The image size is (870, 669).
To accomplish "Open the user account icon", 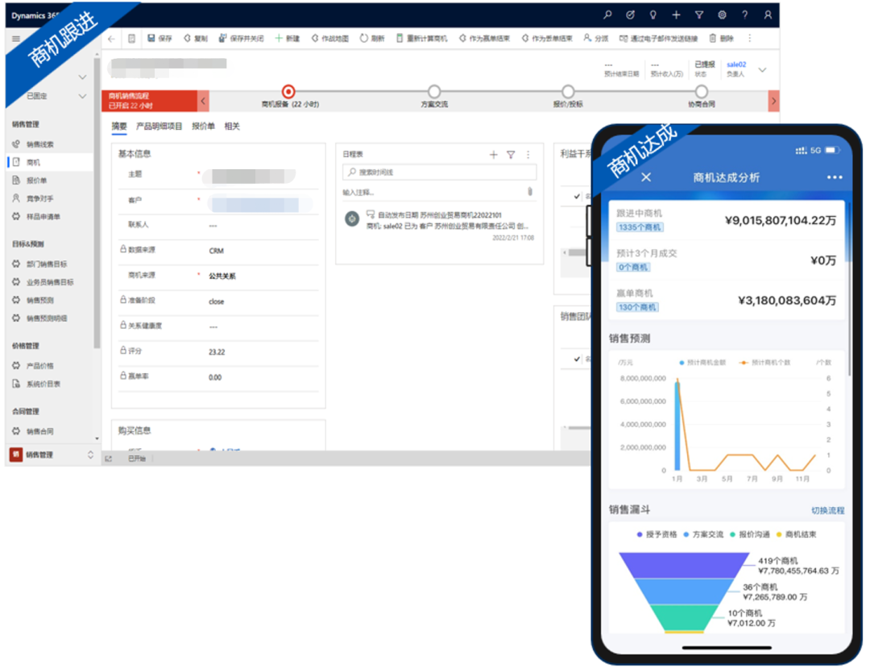I will pyautogui.click(x=768, y=15).
